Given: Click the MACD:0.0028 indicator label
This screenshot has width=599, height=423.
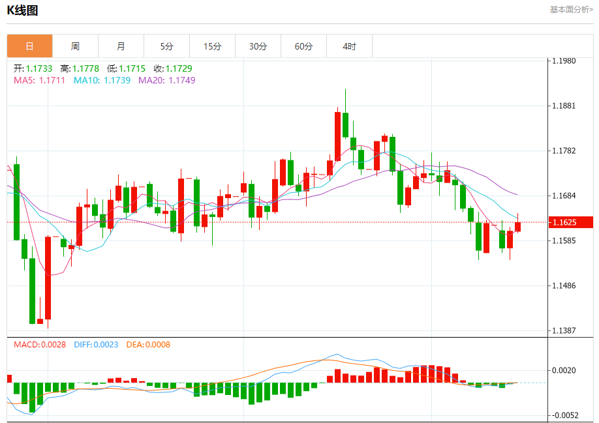Looking at the screenshot, I should pos(40,345).
